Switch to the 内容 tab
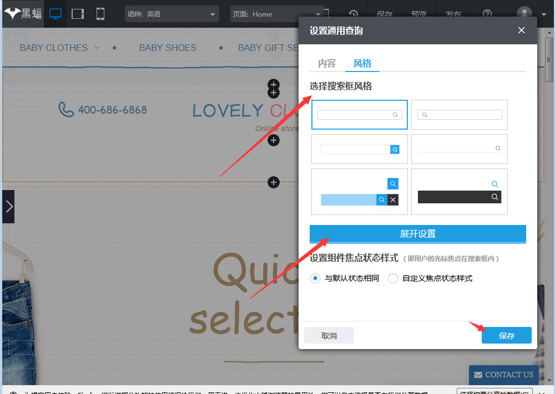Screen dimensions: 555x394 327,63
